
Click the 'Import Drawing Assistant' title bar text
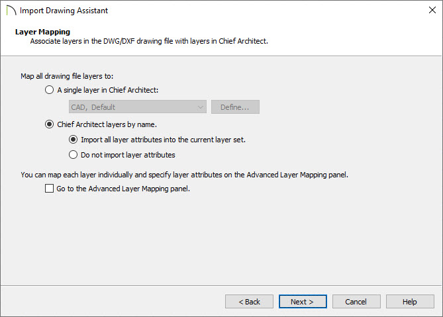coord(64,11)
